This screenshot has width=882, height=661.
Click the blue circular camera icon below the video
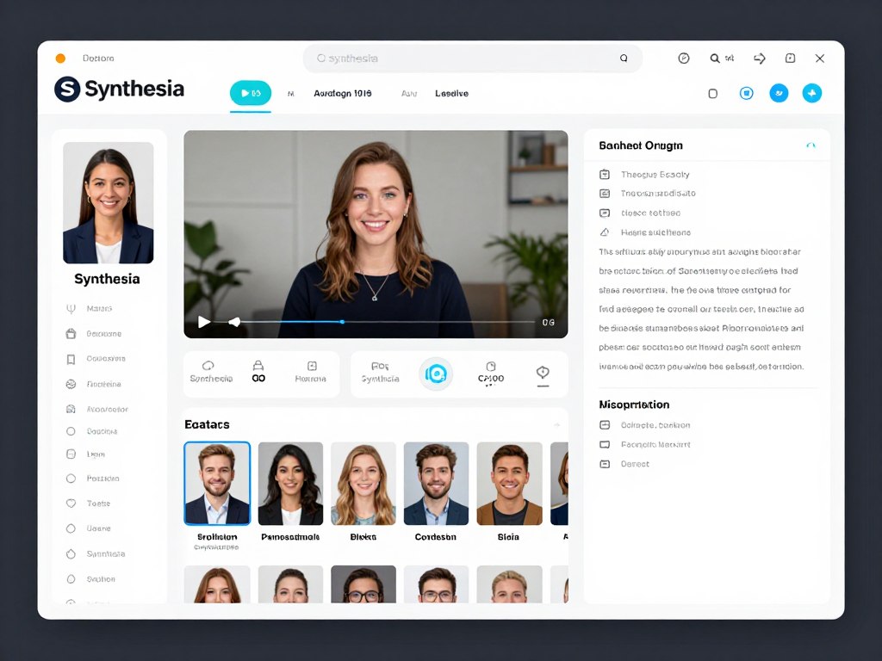point(436,374)
